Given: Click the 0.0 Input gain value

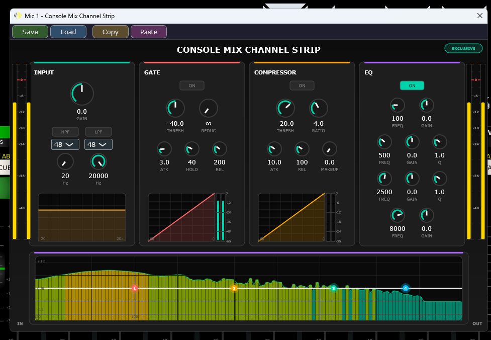Looking at the screenshot, I should 82,112.
